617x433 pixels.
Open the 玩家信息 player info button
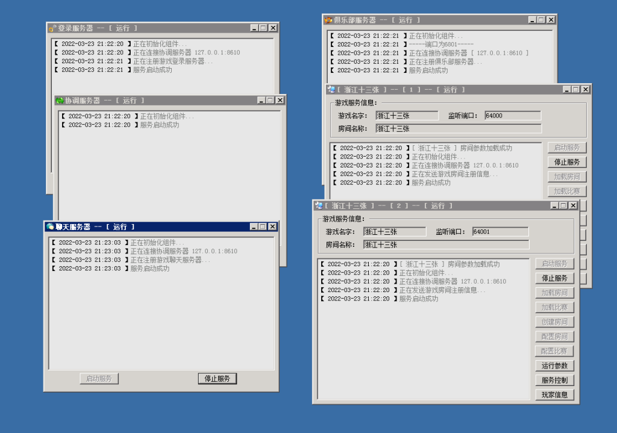[x=554, y=395]
